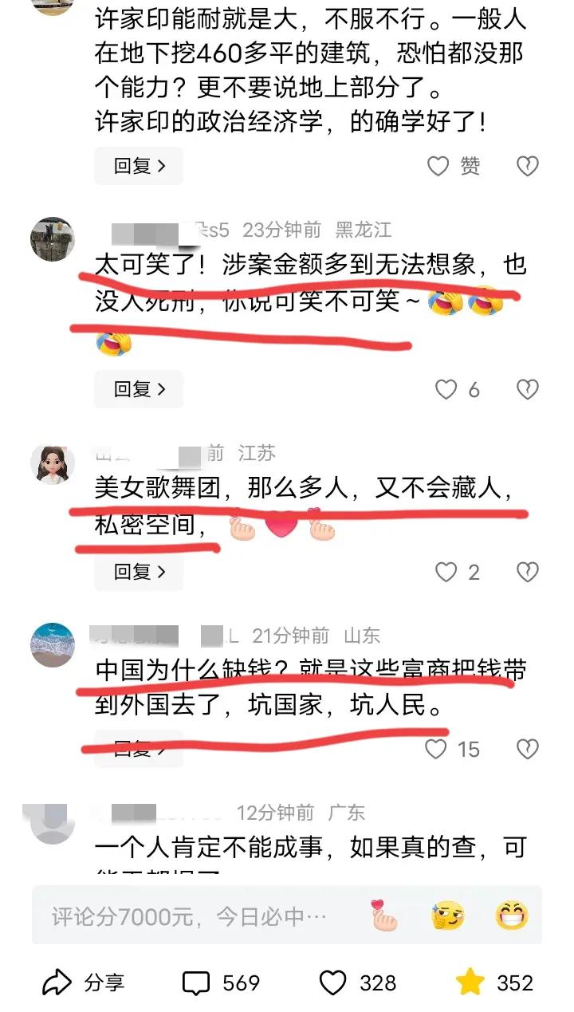Tap the share arrow icon
574x1012 pixels.
[57, 983]
